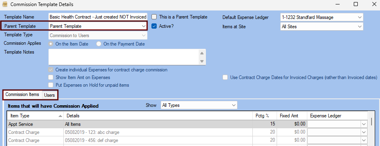The image size is (380, 146).
Task: Click inside the Template Notes text box
Action: click(124, 57)
